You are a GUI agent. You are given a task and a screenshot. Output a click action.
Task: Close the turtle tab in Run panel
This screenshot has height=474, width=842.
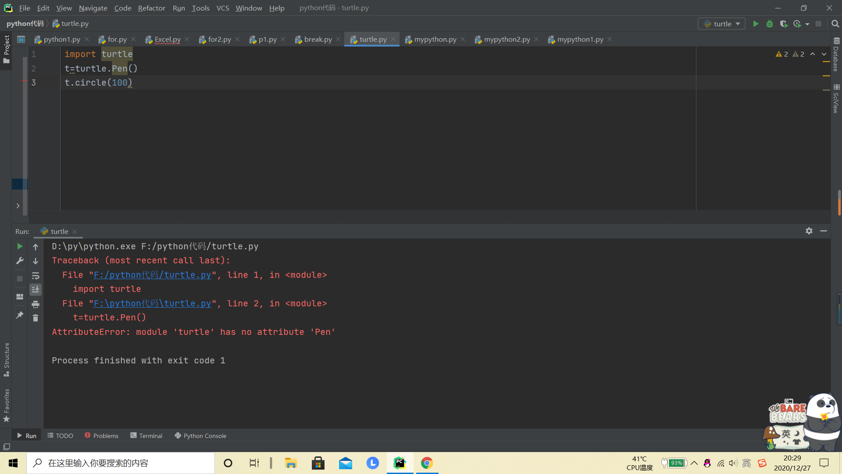pyautogui.click(x=75, y=232)
